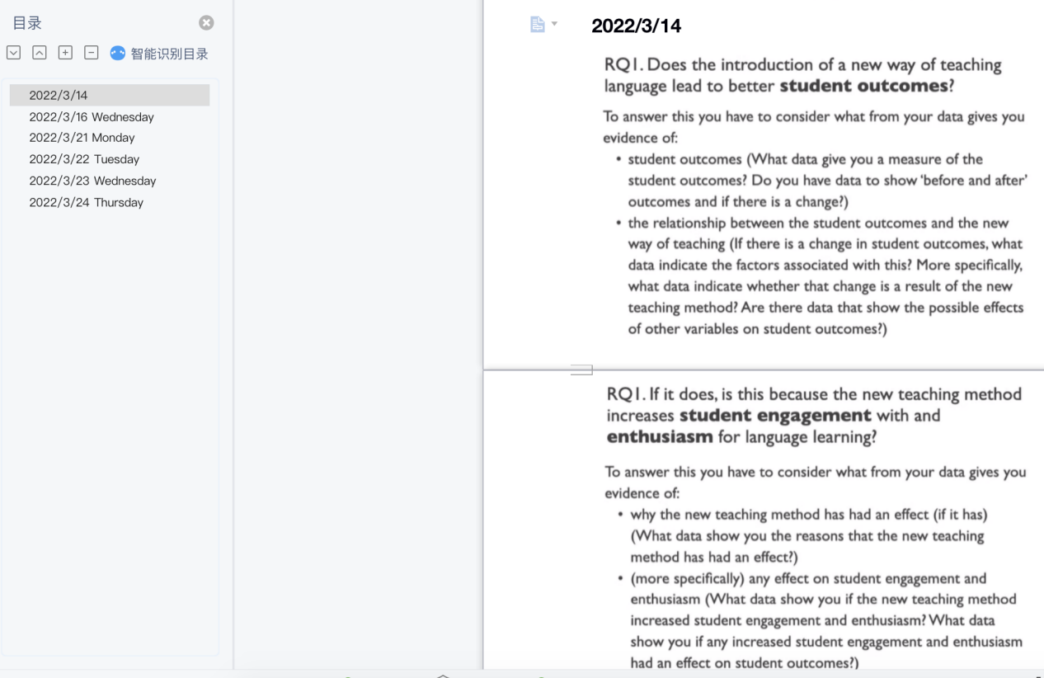Click the up-chevron collapse icon in 目录 toolbar

[x=39, y=54]
